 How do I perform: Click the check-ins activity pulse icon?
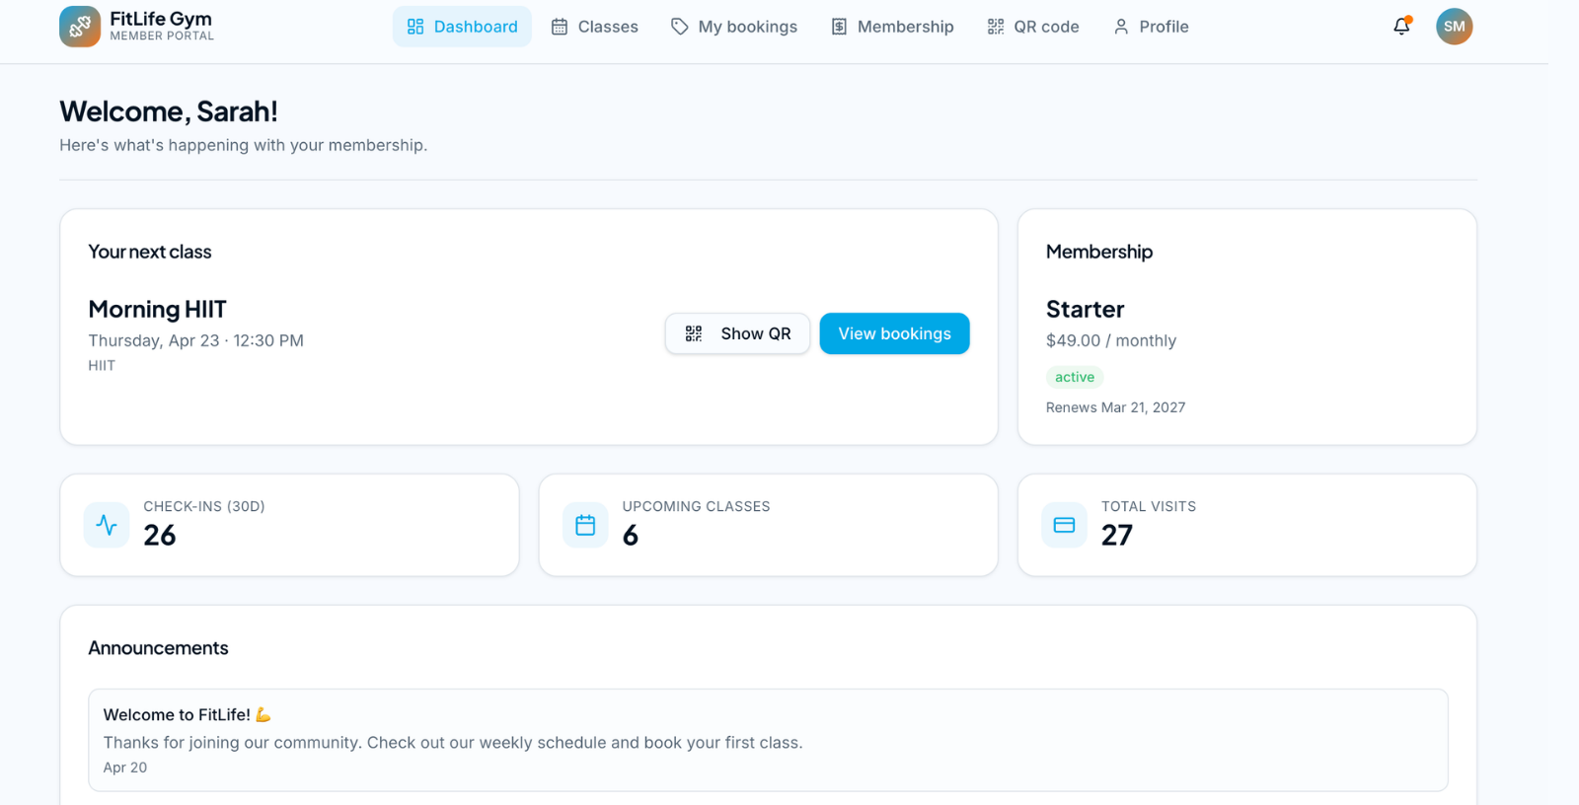pos(107,525)
